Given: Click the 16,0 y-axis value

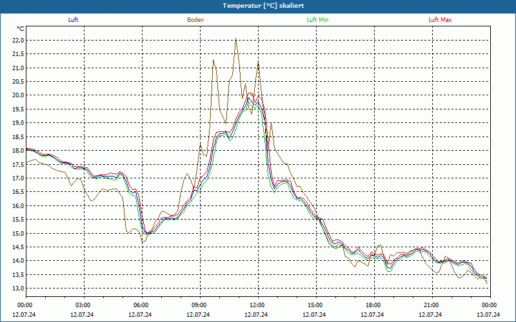Looking at the screenshot, I should [19, 206].
